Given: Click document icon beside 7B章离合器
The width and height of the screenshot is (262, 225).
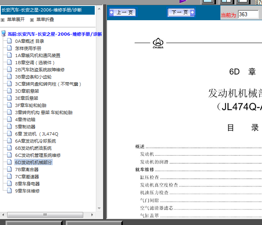Looking at the screenshot, I should [10, 169].
